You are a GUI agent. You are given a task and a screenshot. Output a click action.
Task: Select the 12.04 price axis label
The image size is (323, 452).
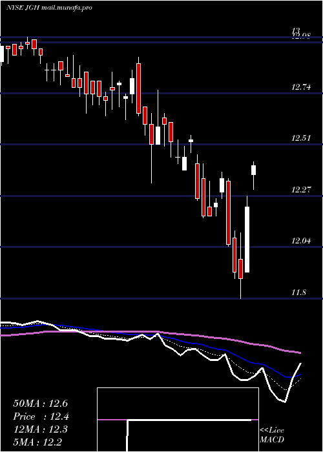pos(301,241)
